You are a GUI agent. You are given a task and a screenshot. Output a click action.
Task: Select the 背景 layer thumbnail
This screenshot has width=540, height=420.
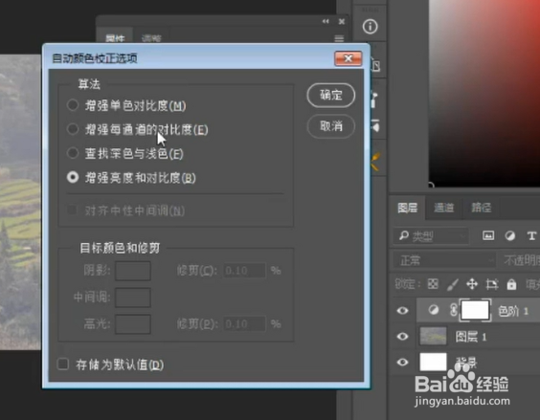433,363
